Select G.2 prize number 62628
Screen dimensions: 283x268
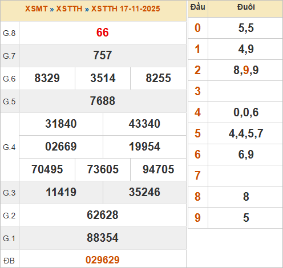tap(103, 215)
